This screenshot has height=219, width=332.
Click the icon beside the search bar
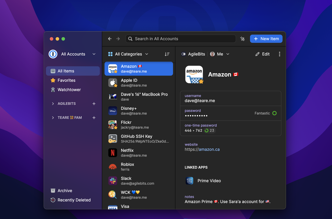[x=243, y=39]
